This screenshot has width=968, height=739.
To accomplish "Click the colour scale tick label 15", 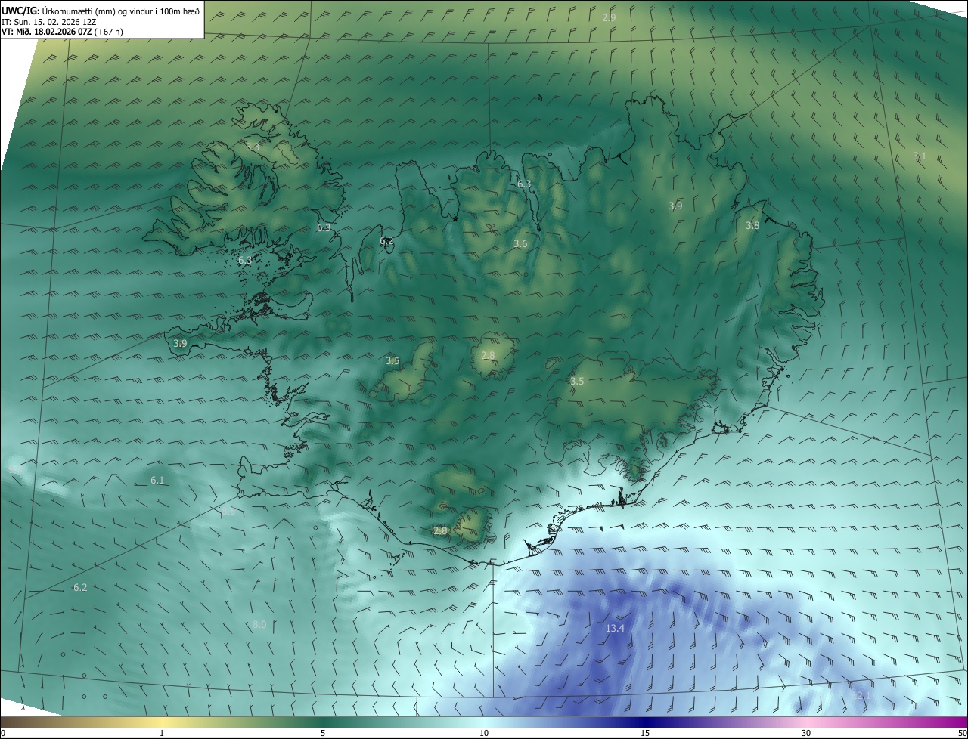I will point(645,733).
